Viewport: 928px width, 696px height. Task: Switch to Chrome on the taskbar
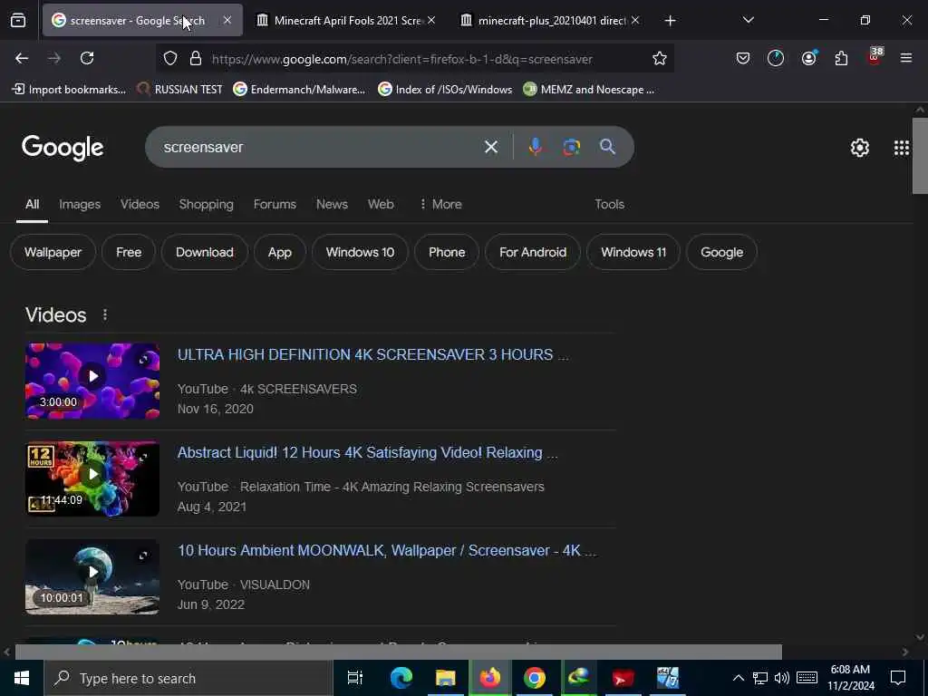click(x=534, y=678)
